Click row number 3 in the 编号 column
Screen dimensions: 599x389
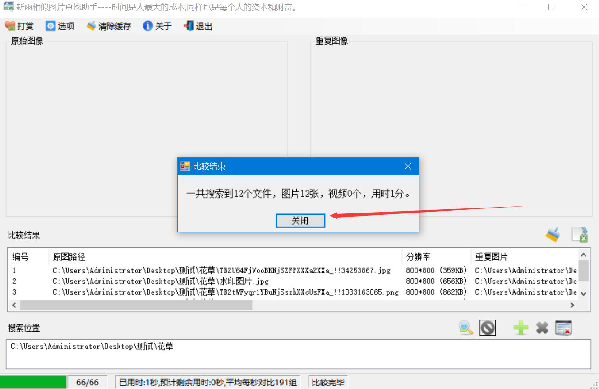coord(14,292)
